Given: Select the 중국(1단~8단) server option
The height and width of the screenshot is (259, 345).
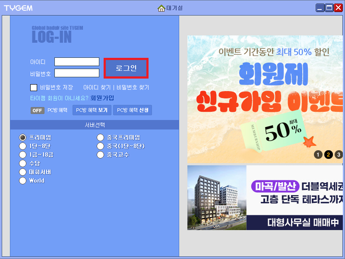Looking at the screenshot, I should tap(100, 146).
